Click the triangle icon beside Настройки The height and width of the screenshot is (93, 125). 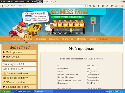coord(4,57)
